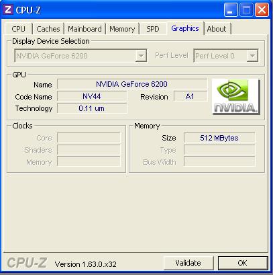Click the Validate button
273x275 pixels.
188,263
